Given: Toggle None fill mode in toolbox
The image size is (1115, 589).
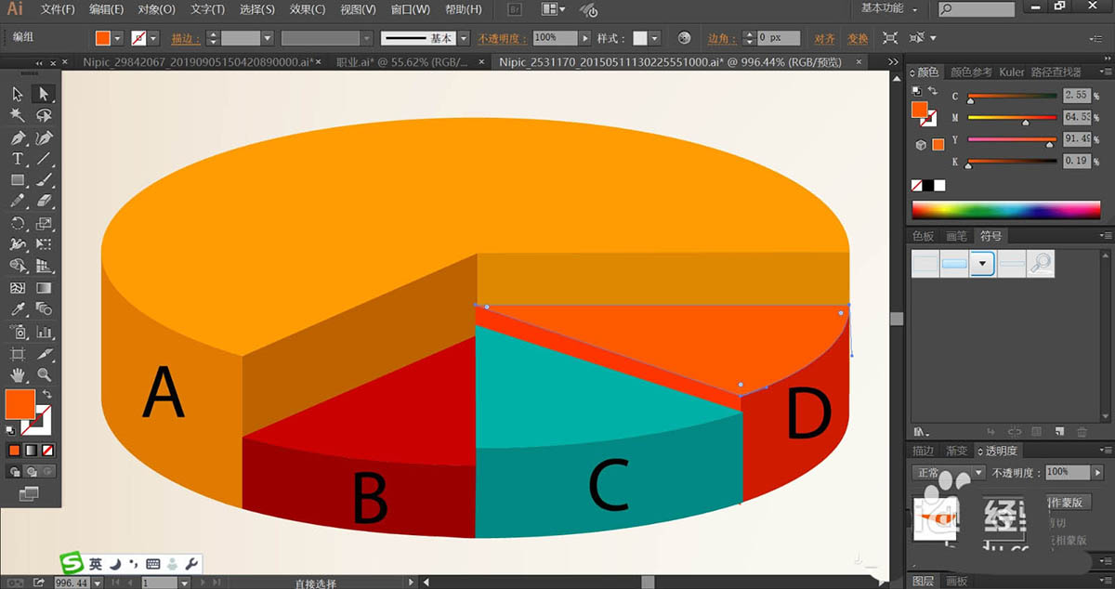Looking at the screenshot, I should [x=46, y=450].
